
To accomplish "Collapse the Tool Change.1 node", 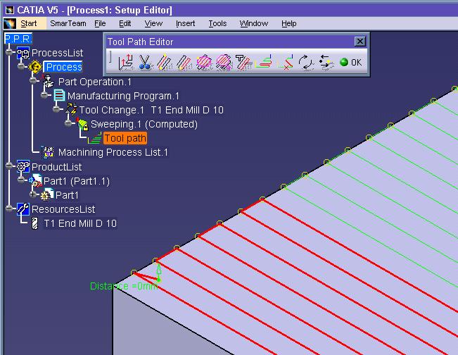I will point(57,108).
